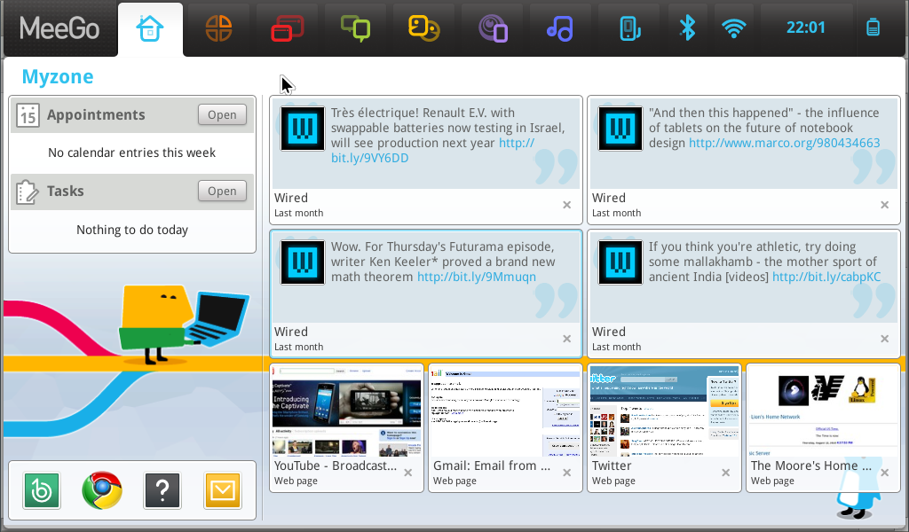Open the Tasks list
909x532 pixels.
tap(222, 191)
